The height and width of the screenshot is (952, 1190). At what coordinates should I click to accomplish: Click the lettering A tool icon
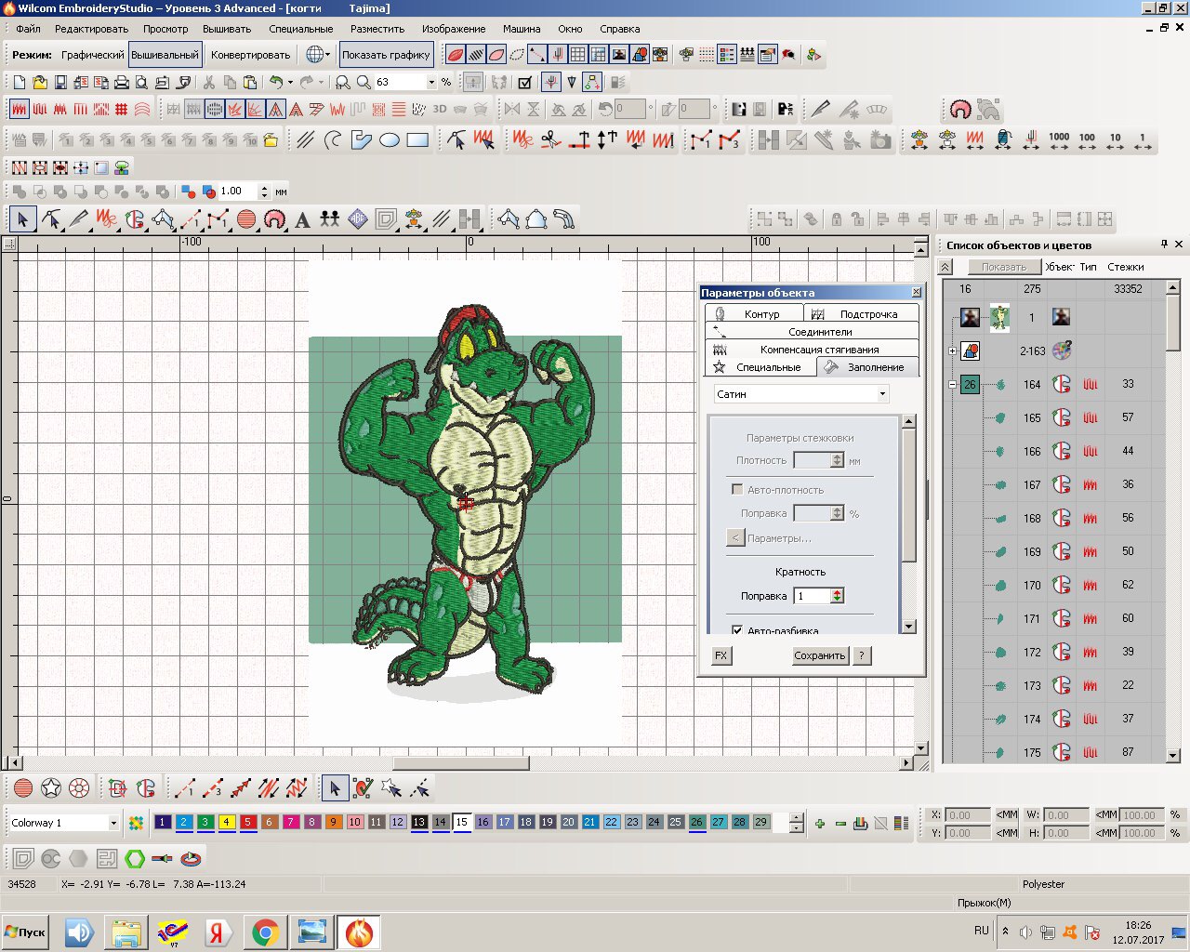pyautogui.click(x=302, y=220)
